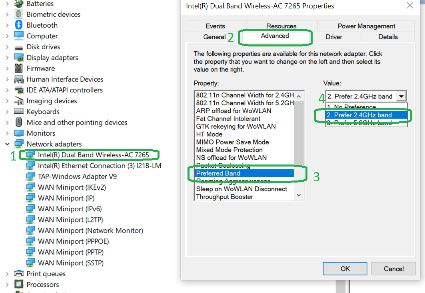Select Sleep on WoWLAN Disconnect property

click(244, 189)
